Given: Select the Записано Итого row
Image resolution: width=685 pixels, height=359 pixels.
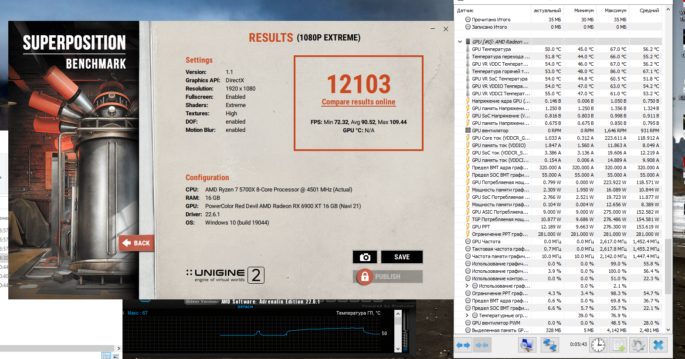Looking at the screenshot, I should pos(559,27).
